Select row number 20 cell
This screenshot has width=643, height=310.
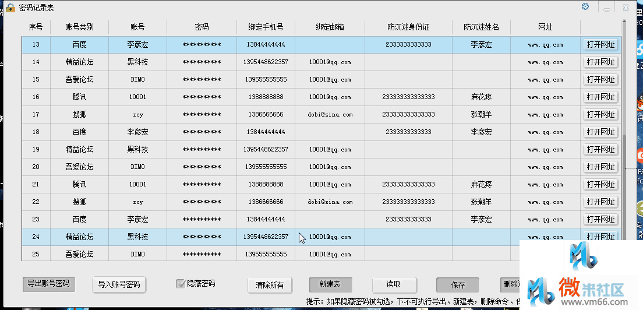pyautogui.click(x=36, y=167)
